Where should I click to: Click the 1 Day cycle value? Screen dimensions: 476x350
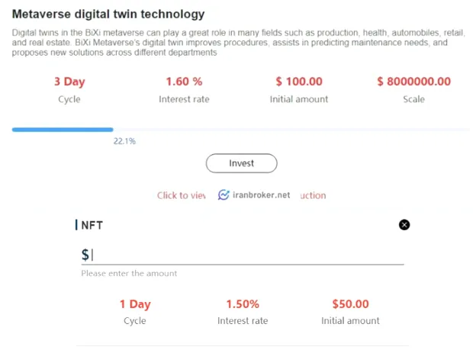135,304
